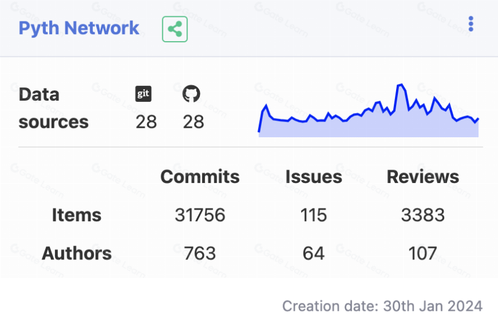Click the commit authors count 763
Viewport: 498px width, 326px height.
pos(200,253)
